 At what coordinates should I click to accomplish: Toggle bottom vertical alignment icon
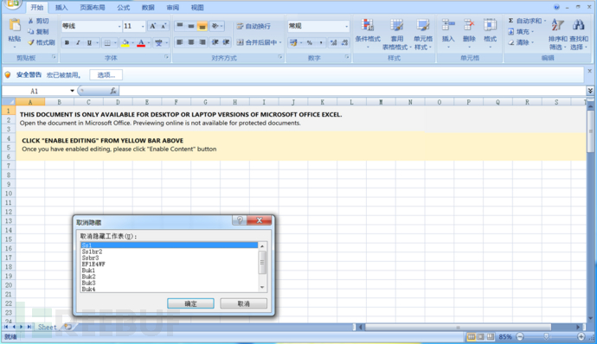point(202,26)
